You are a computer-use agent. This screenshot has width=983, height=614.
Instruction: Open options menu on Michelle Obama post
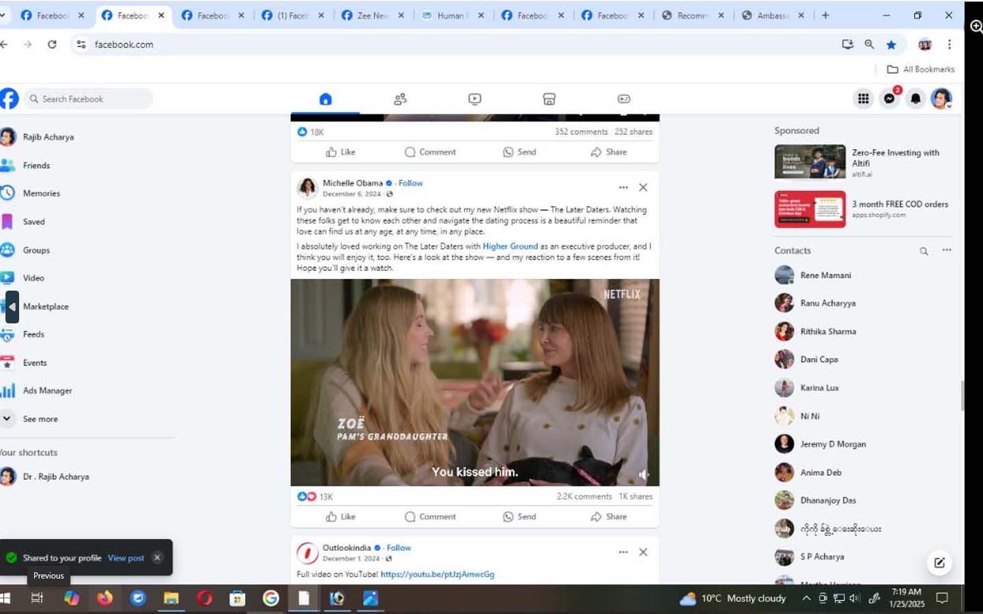[623, 187]
